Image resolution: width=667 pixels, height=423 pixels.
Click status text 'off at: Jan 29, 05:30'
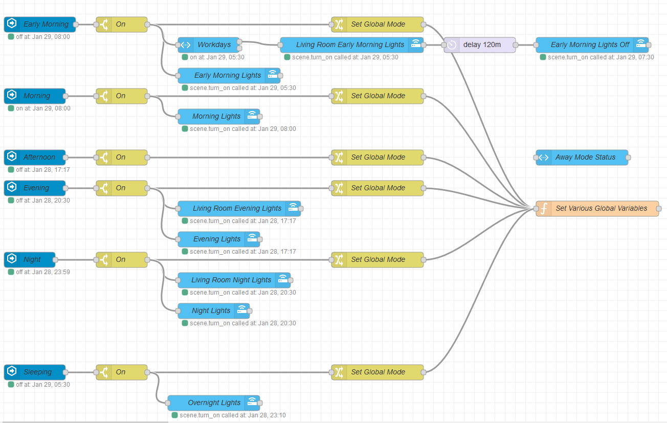pos(43,385)
